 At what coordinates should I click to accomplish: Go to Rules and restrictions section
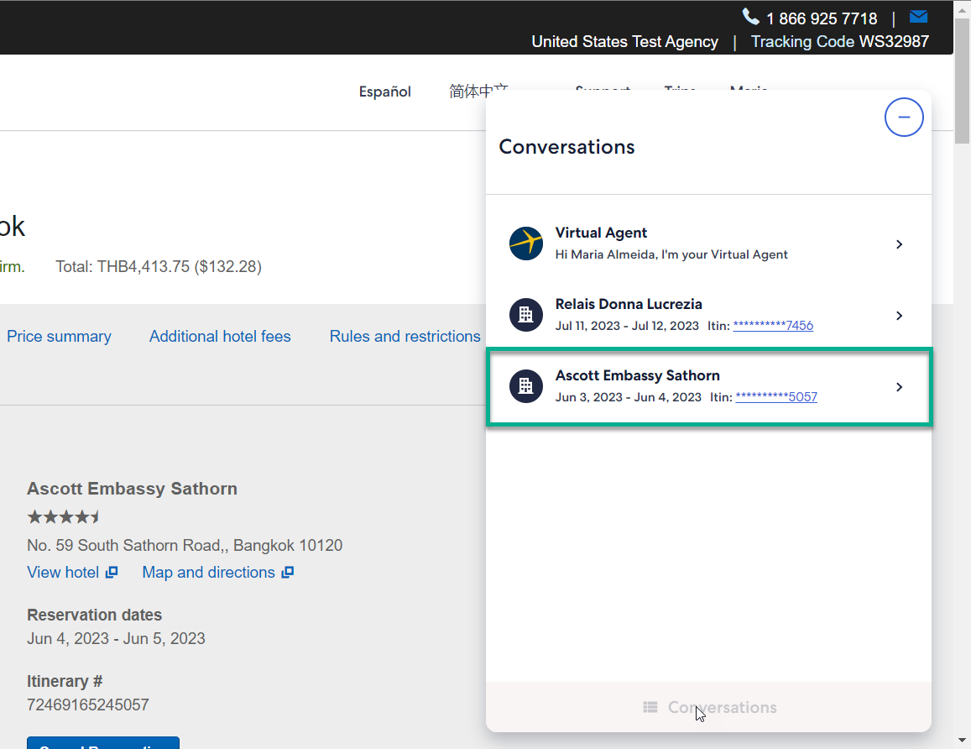[x=405, y=337]
